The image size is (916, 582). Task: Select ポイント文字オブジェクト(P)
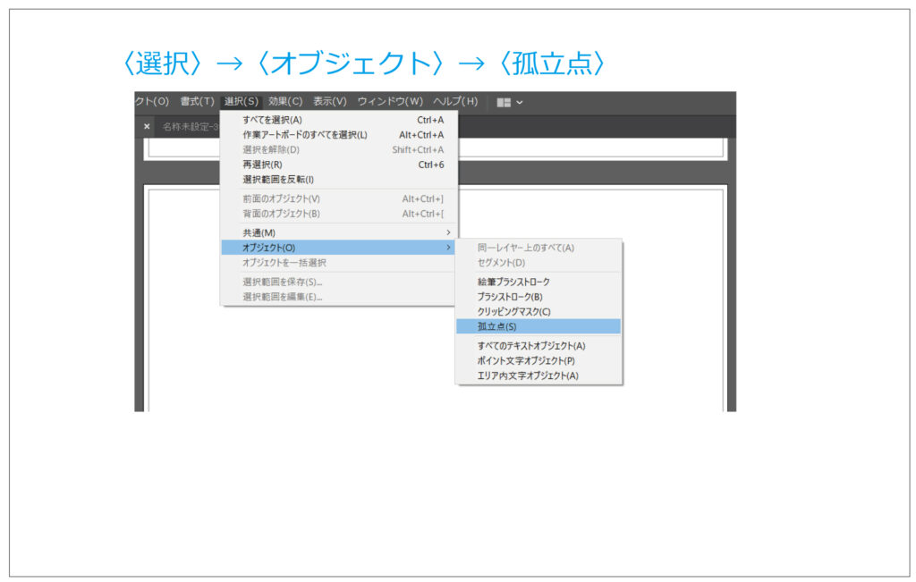(x=539, y=361)
